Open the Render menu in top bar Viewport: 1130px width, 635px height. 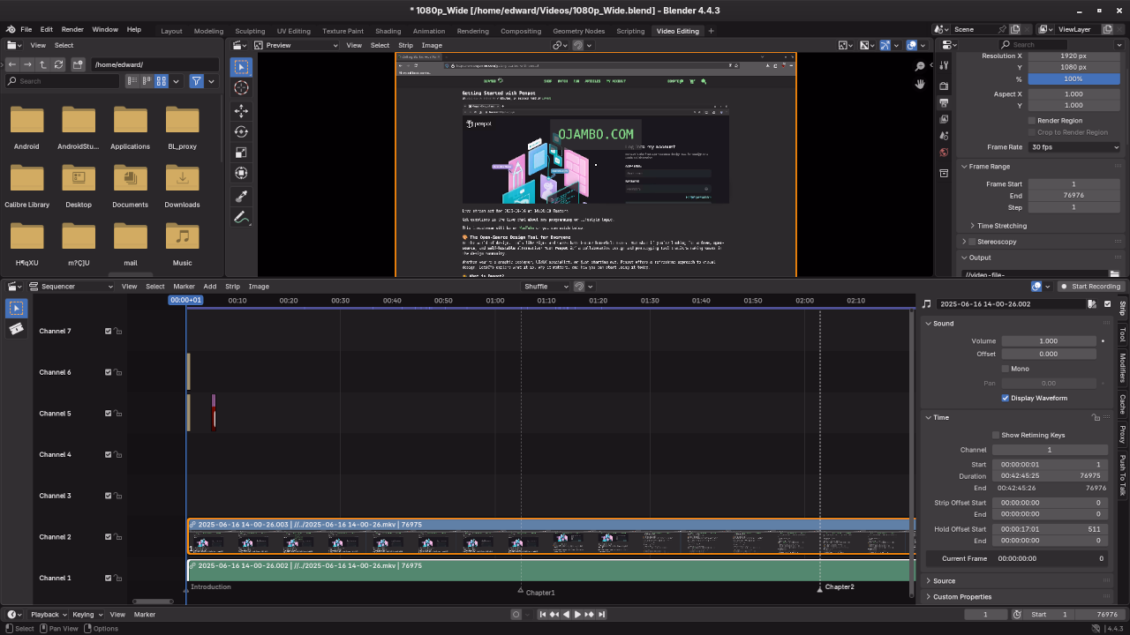pos(72,29)
